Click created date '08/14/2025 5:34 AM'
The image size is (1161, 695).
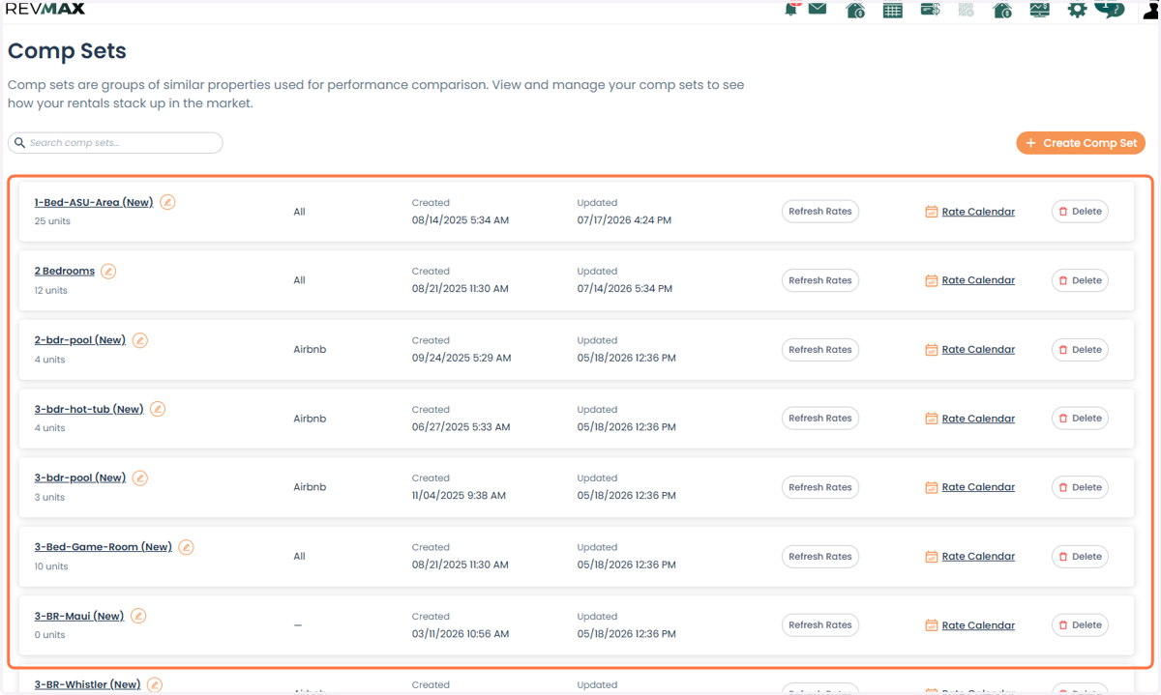461,220
